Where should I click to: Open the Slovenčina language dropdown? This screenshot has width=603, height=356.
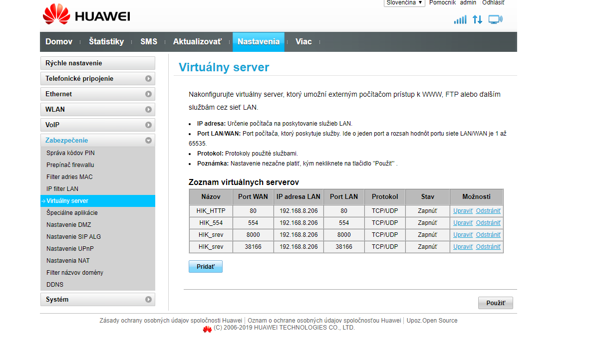tap(404, 2)
